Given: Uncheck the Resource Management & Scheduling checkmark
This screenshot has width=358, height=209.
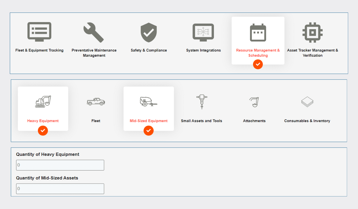Looking at the screenshot, I should point(258,64).
